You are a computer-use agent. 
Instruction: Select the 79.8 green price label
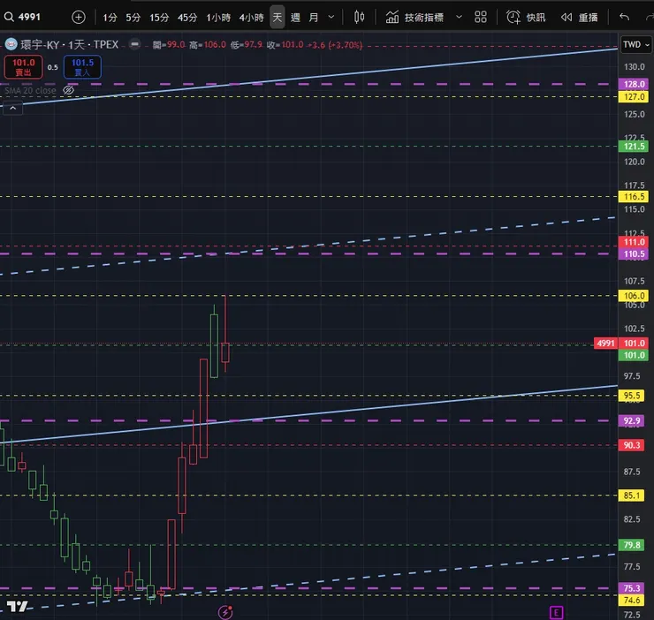click(x=632, y=545)
